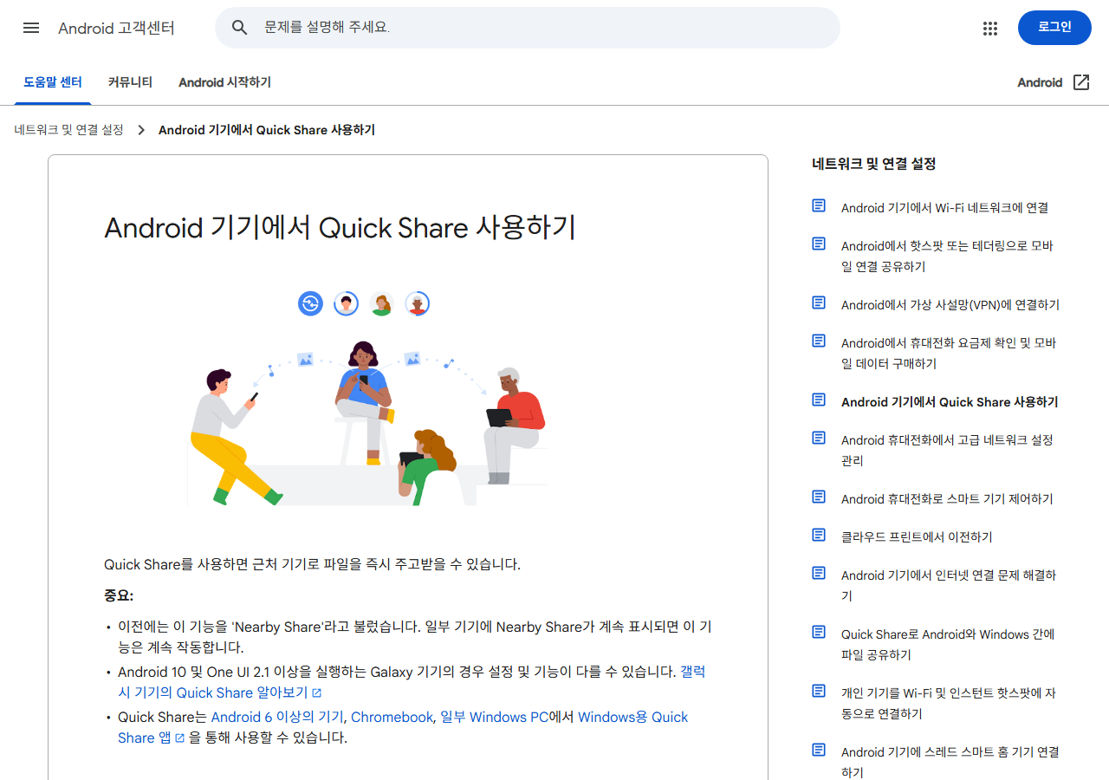Click the Android external link icon
This screenshot has width=1109, height=780.
point(1080,82)
